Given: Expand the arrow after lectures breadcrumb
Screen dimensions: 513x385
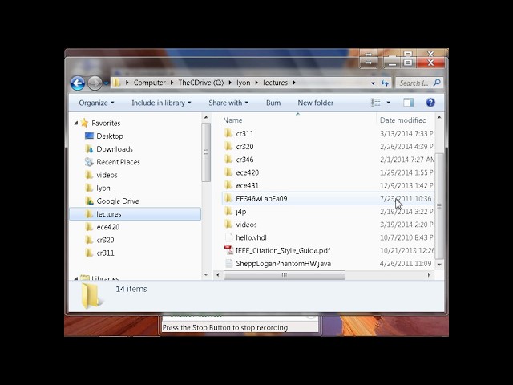Looking at the screenshot, I should [x=294, y=83].
